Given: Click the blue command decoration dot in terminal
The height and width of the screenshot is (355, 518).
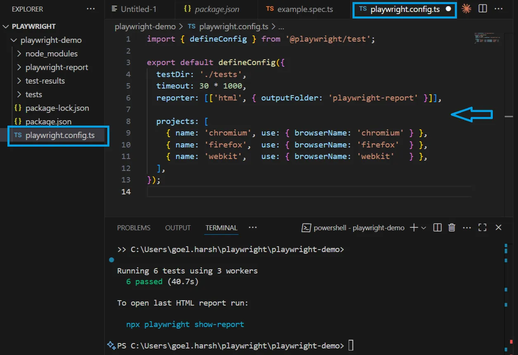Looking at the screenshot, I should (x=111, y=260).
